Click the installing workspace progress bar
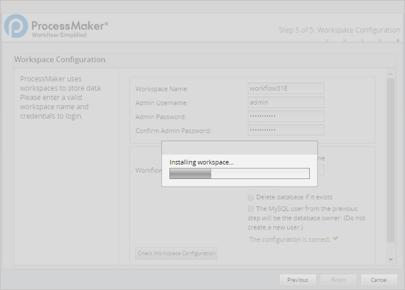The height and width of the screenshot is (290, 405). tap(239, 173)
